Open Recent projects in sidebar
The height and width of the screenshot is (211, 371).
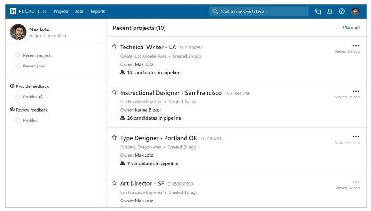tap(37, 55)
